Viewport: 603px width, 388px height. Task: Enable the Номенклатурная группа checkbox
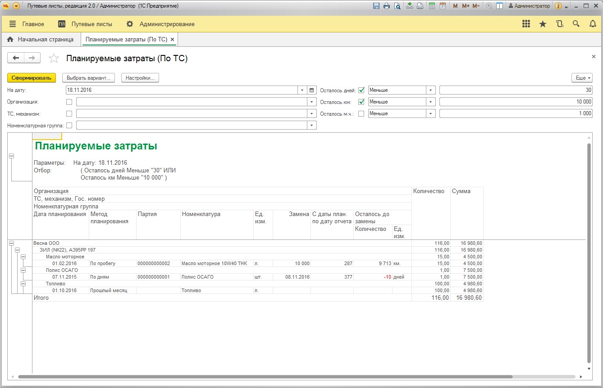click(x=69, y=125)
